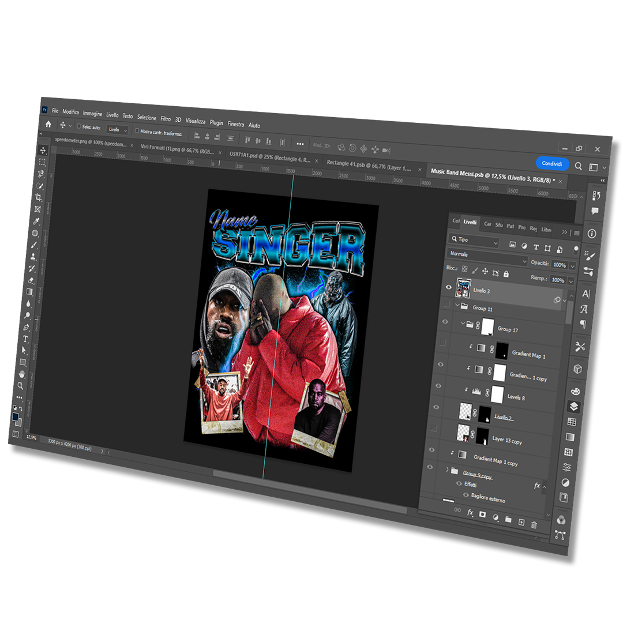The image size is (623, 623).
Task: Delete layer using trash icon
Action: (534, 524)
